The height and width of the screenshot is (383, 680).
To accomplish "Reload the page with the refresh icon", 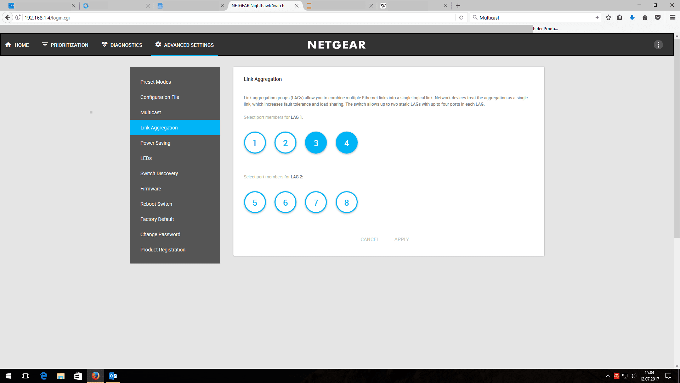I will 461,17.
